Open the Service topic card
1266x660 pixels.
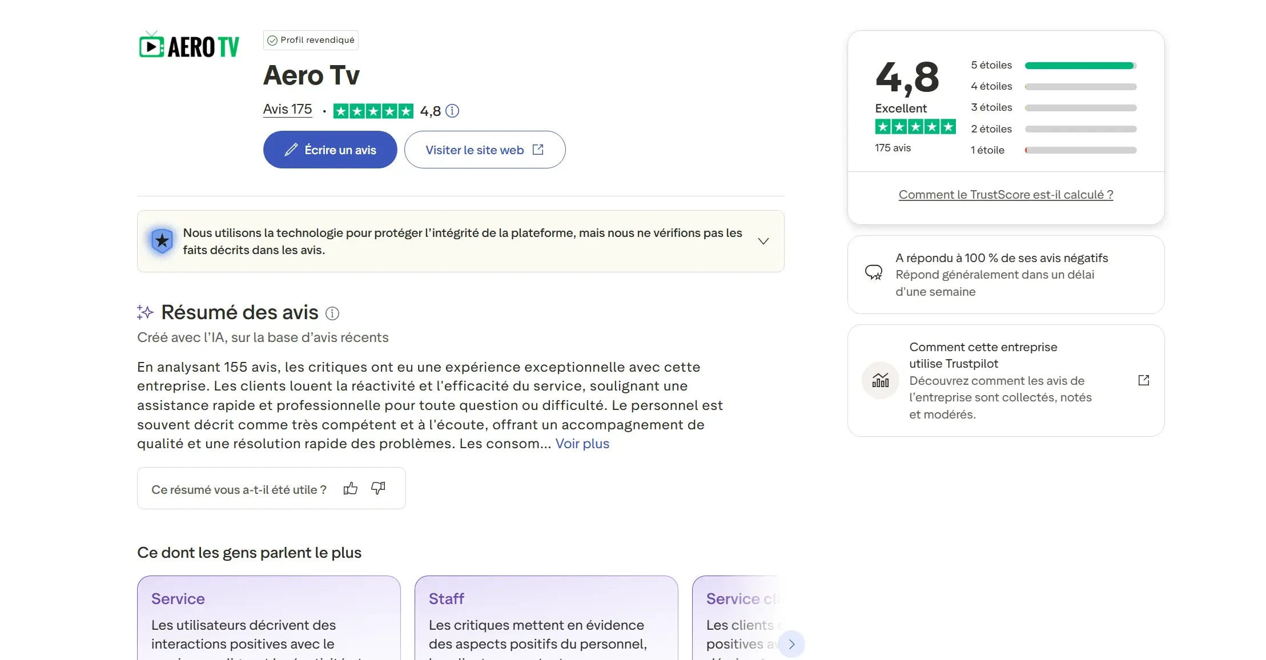tap(269, 618)
